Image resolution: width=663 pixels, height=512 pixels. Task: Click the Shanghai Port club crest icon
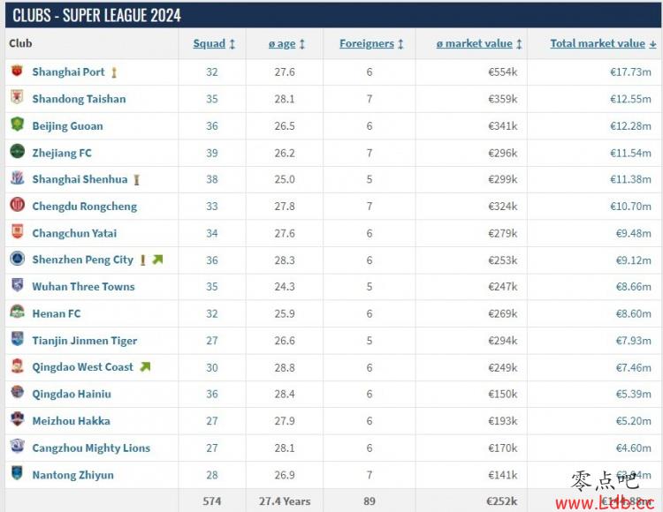(x=17, y=71)
